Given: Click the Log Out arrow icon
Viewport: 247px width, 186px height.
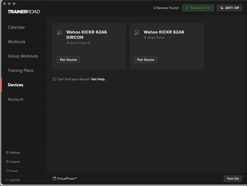Looking at the screenshot, I should (x=7, y=180).
